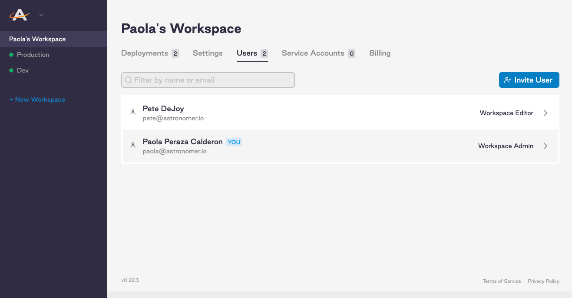Open the Privacy Policy link
Viewport: 572px width, 298px height.
[x=543, y=281]
